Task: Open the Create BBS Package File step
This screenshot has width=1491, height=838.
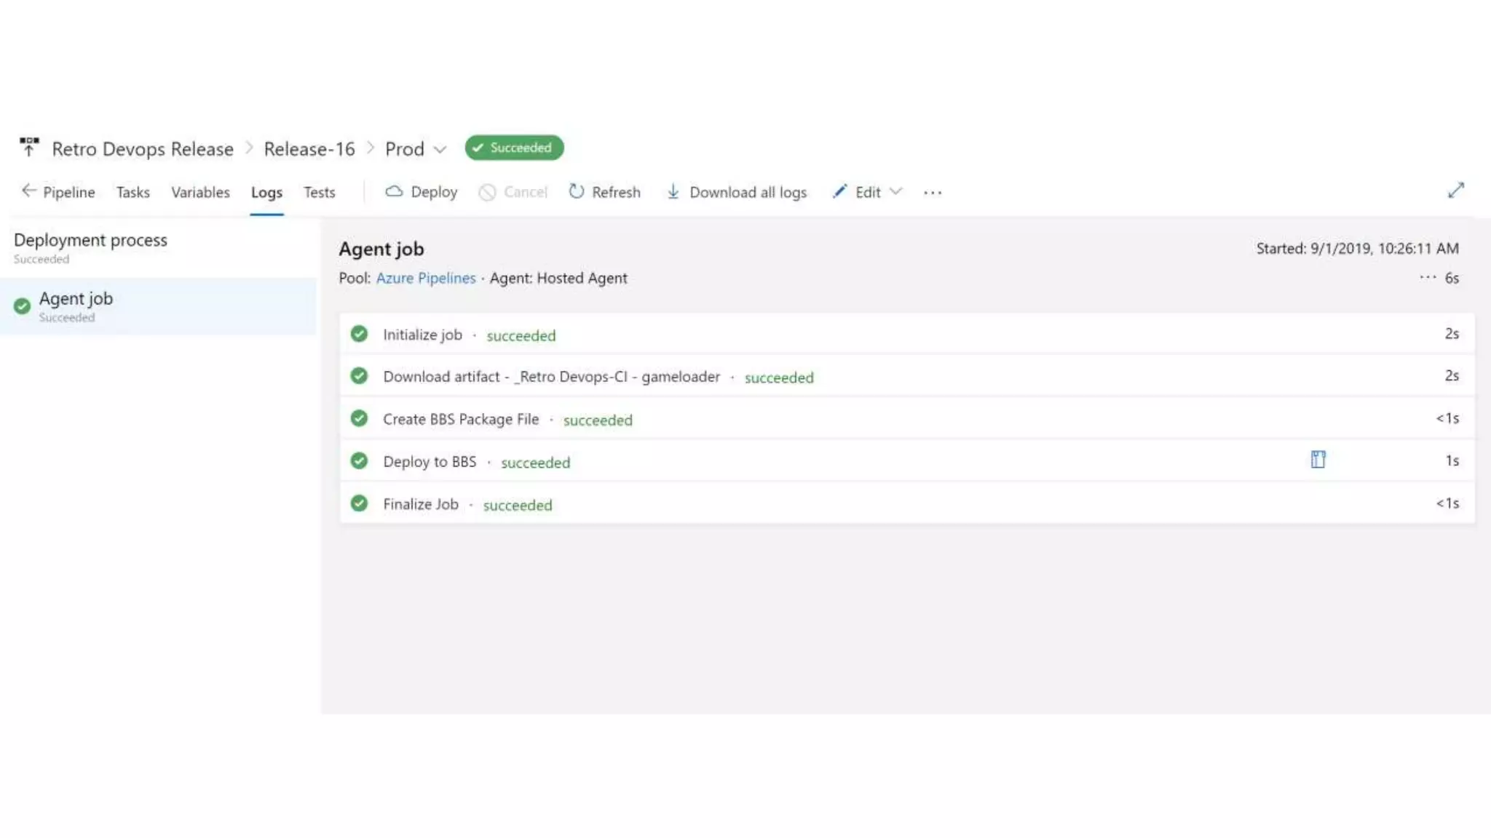Action: (x=461, y=420)
